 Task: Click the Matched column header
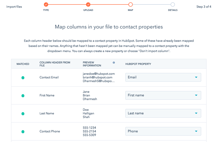[23, 64]
